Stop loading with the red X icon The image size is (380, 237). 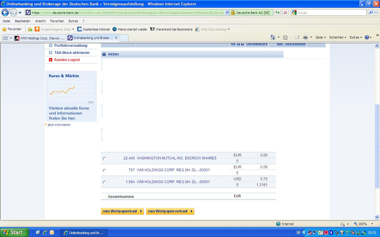pyautogui.click(x=285, y=12)
